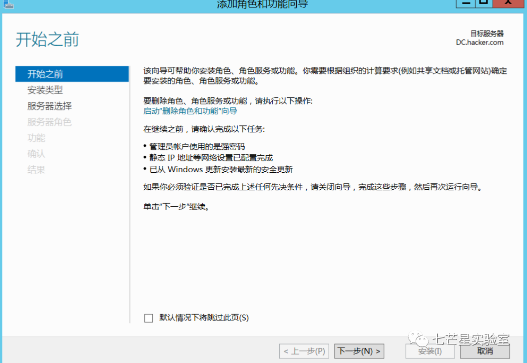This screenshot has height=363, width=527.
Task: Click the 单击"下一步"继续 text
Action: (x=177, y=207)
